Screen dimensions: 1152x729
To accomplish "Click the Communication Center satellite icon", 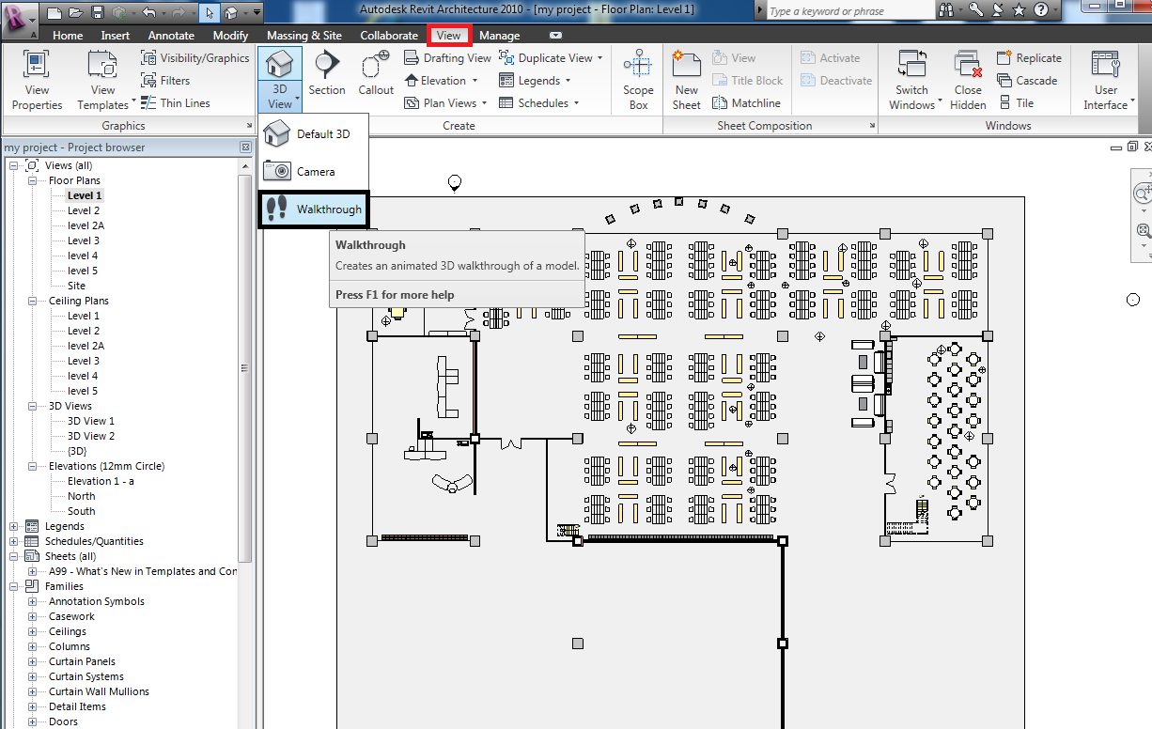I will click(998, 10).
